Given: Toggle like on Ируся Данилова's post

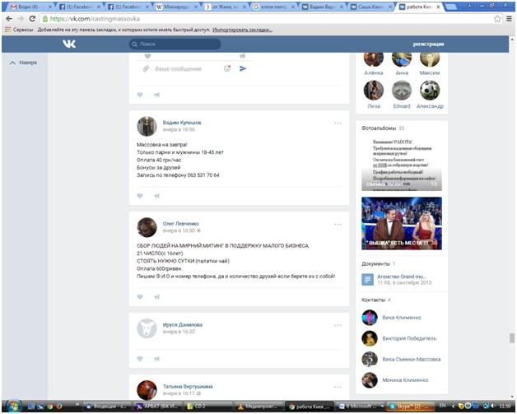Looking at the screenshot, I should (x=140, y=358).
